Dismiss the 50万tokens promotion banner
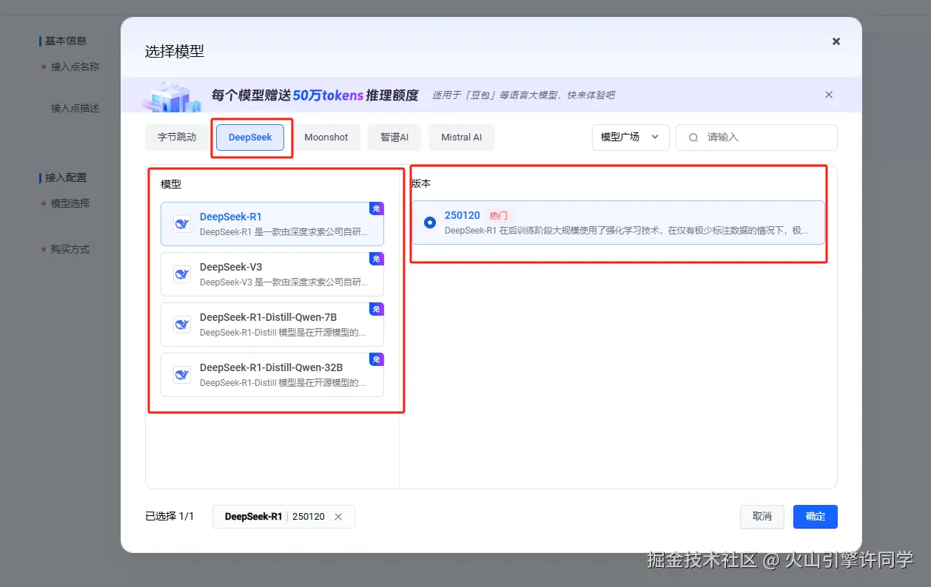 [x=829, y=95]
